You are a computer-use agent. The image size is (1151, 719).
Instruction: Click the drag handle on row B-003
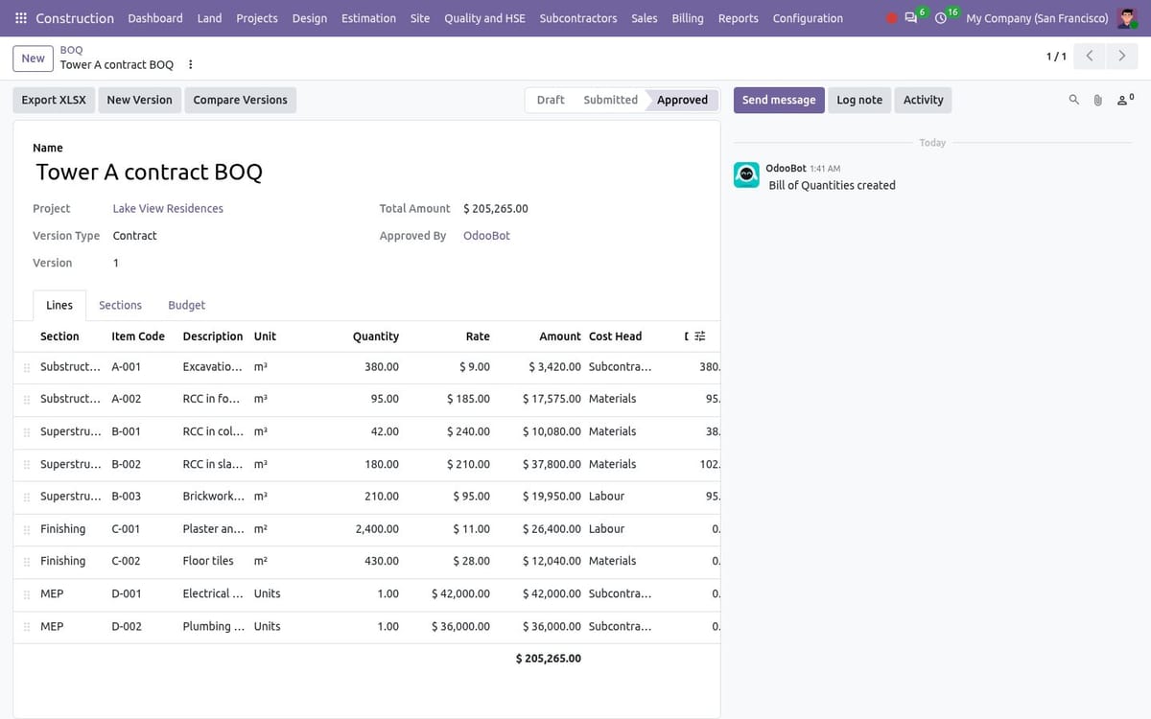pos(27,497)
